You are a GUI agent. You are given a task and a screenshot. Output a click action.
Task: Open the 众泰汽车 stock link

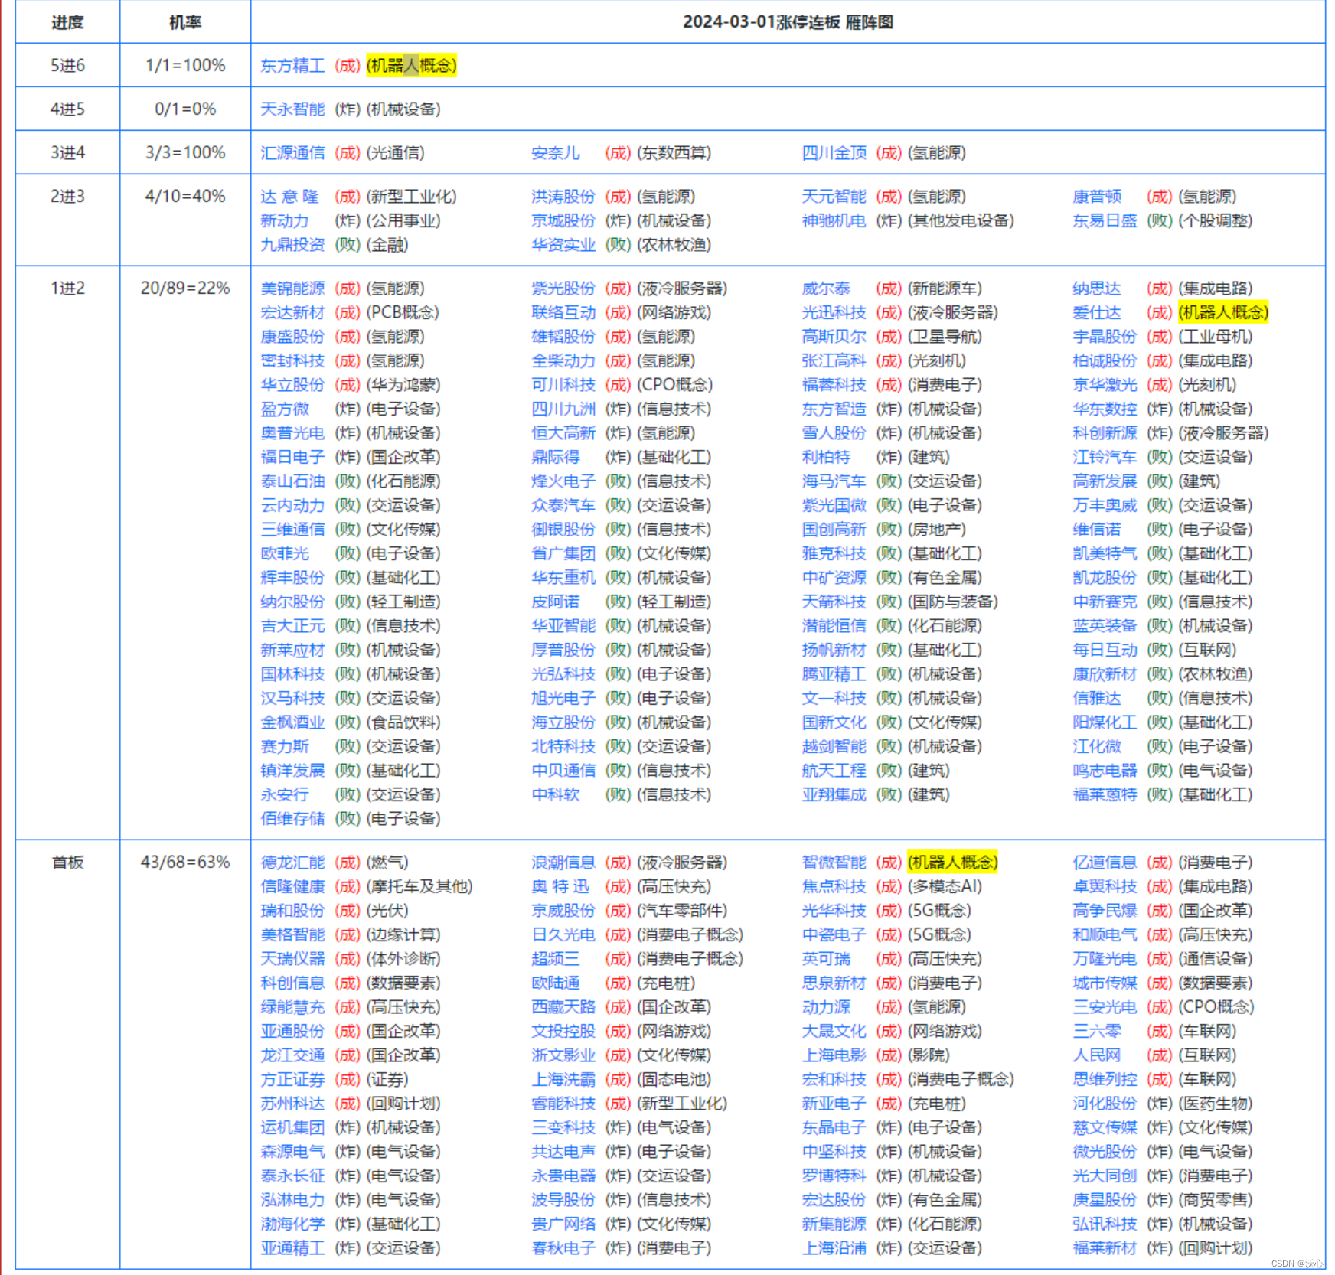coord(563,505)
